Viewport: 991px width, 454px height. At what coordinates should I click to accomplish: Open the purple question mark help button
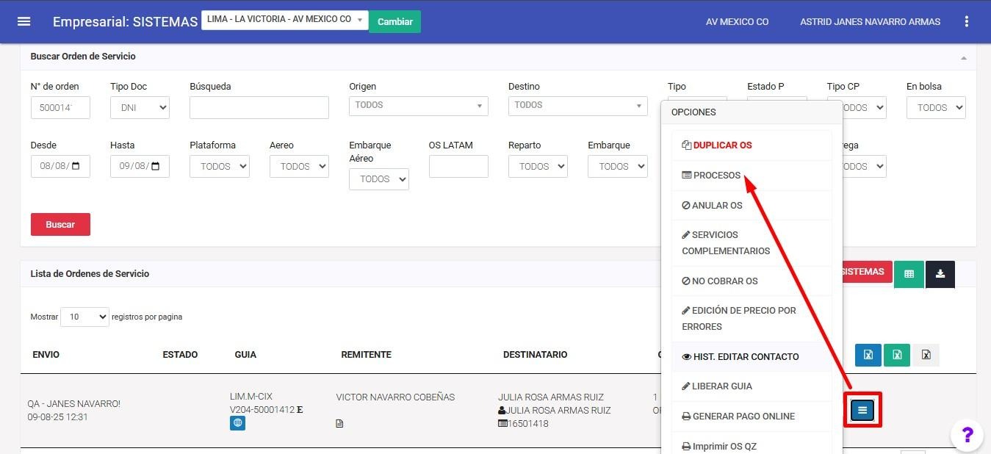(967, 434)
